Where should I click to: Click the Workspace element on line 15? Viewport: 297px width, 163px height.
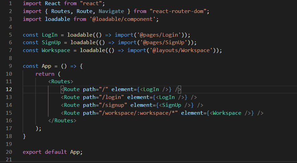click(x=227, y=113)
